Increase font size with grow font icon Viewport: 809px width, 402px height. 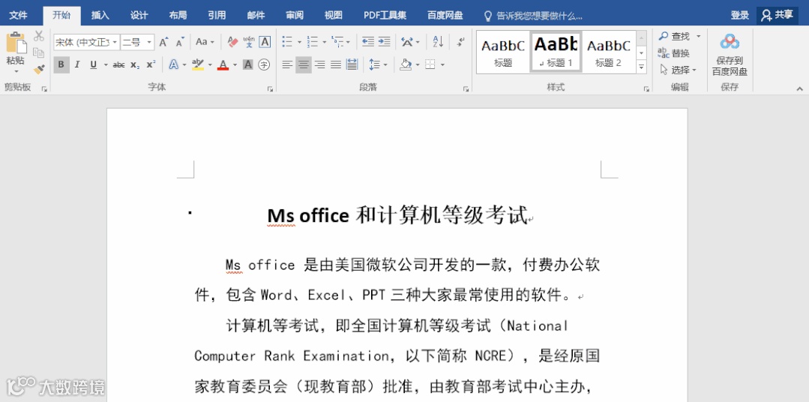163,42
